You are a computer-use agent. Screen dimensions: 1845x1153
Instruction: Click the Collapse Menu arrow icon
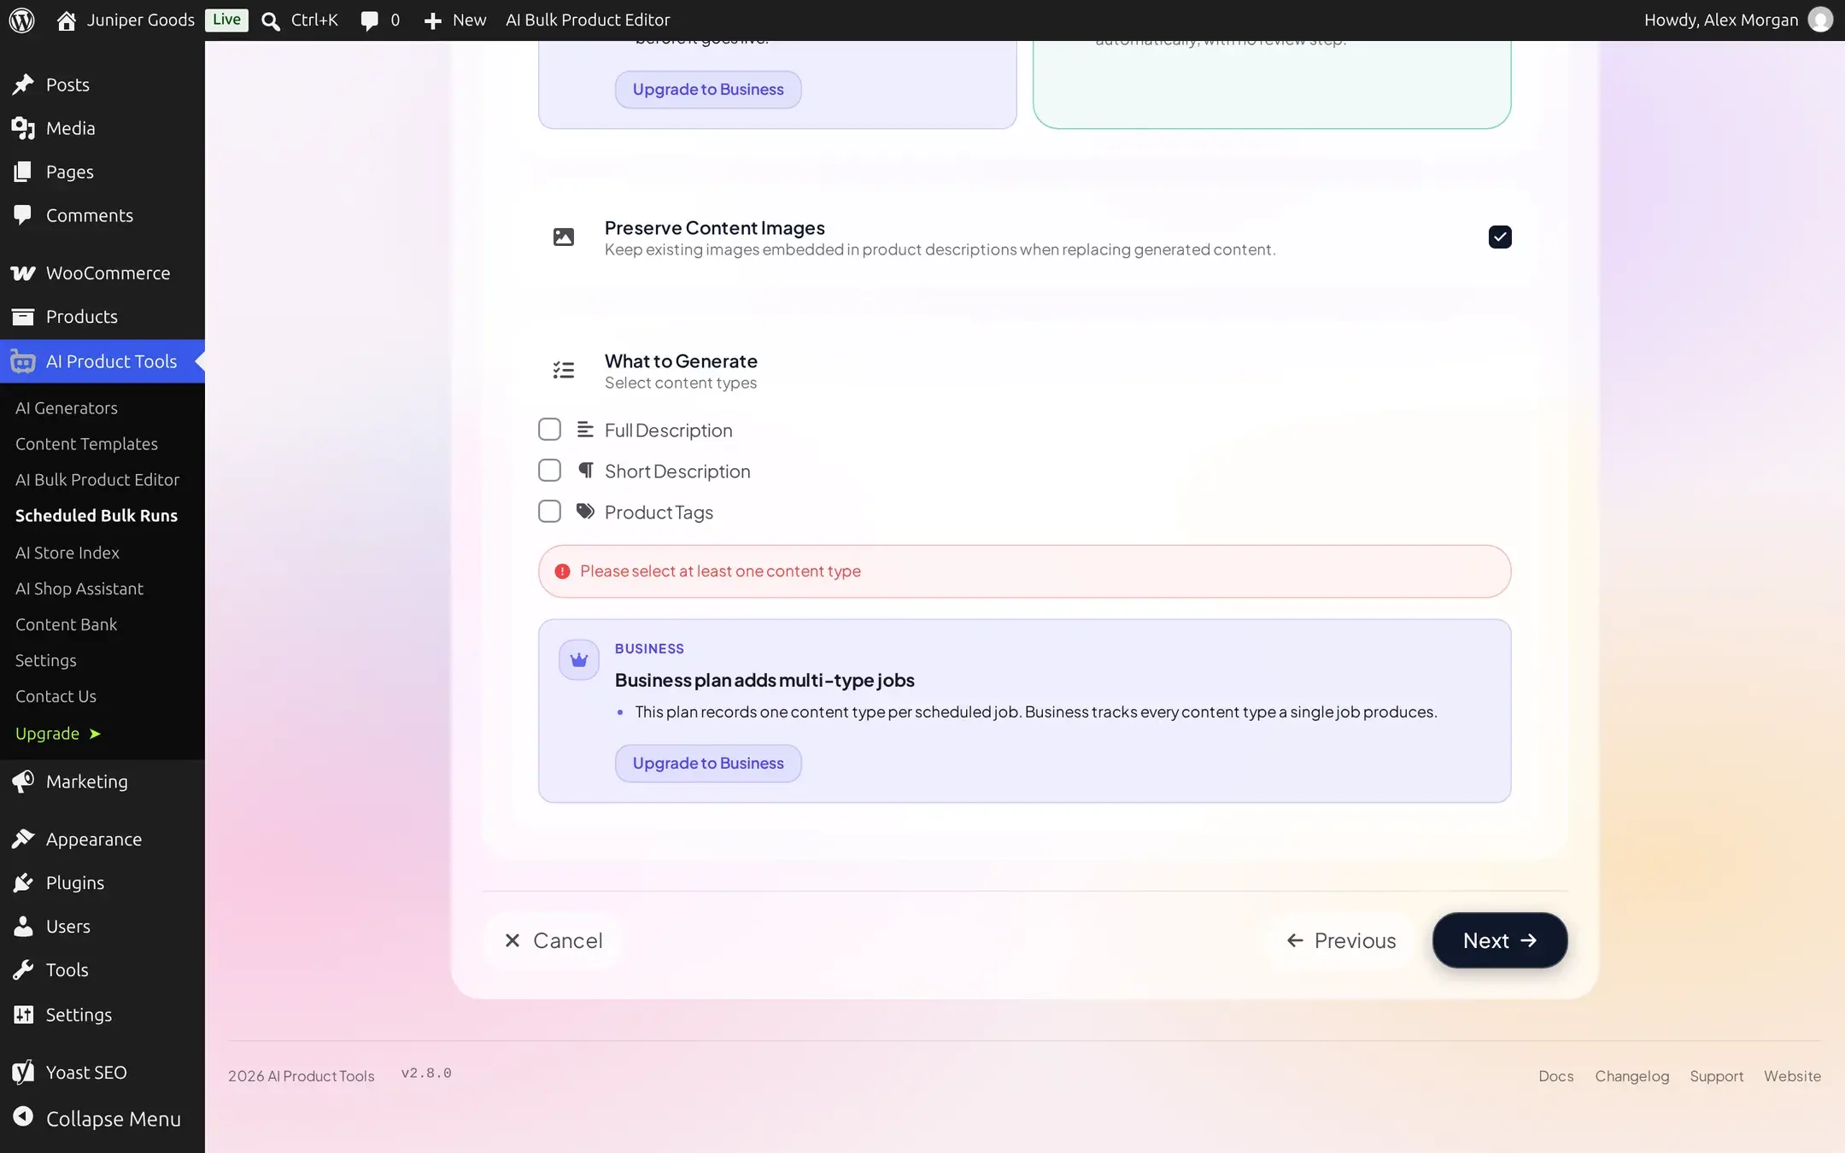tap(23, 1116)
